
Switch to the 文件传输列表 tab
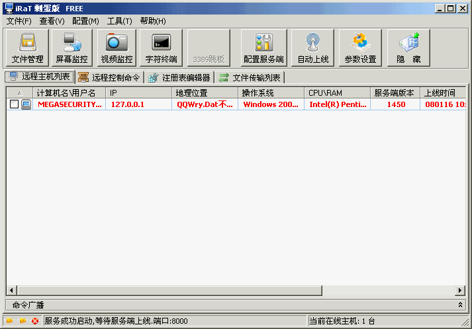click(250, 77)
